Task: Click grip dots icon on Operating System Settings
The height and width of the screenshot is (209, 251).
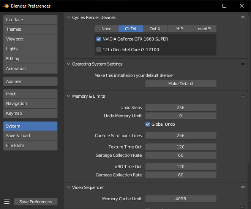Action: pyautogui.click(x=243, y=64)
